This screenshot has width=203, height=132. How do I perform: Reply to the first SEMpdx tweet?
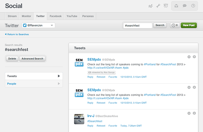(90, 77)
